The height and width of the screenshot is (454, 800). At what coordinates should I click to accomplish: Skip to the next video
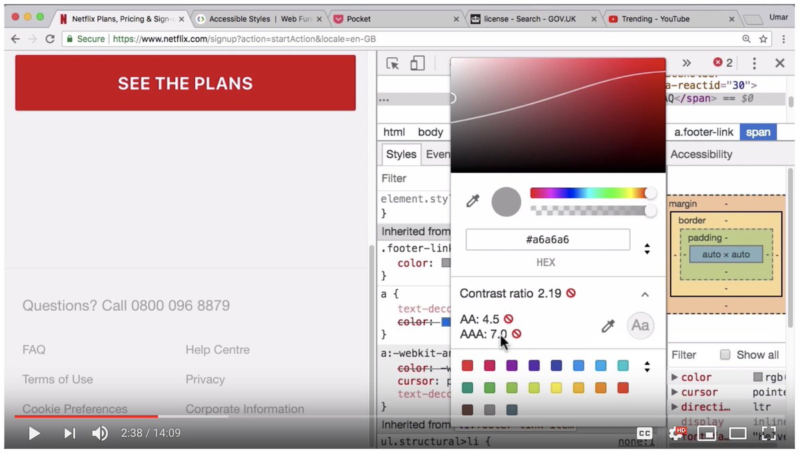(69, 433)
